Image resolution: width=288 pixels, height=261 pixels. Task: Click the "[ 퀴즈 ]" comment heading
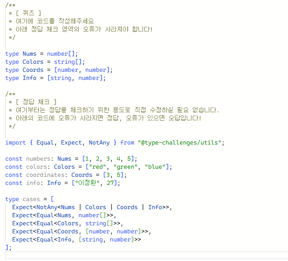pos(28,13)
